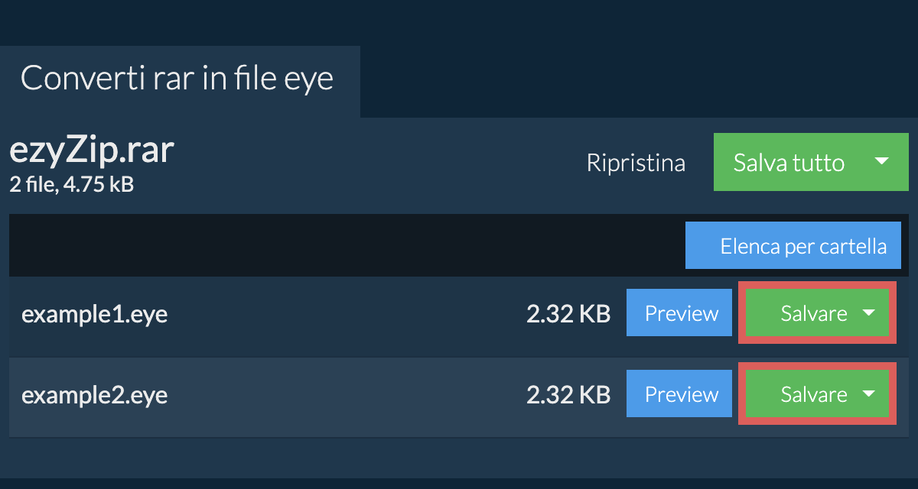Preview the example2.eye file
This screenshot has height=489, width=918.
tap(681, 394)
